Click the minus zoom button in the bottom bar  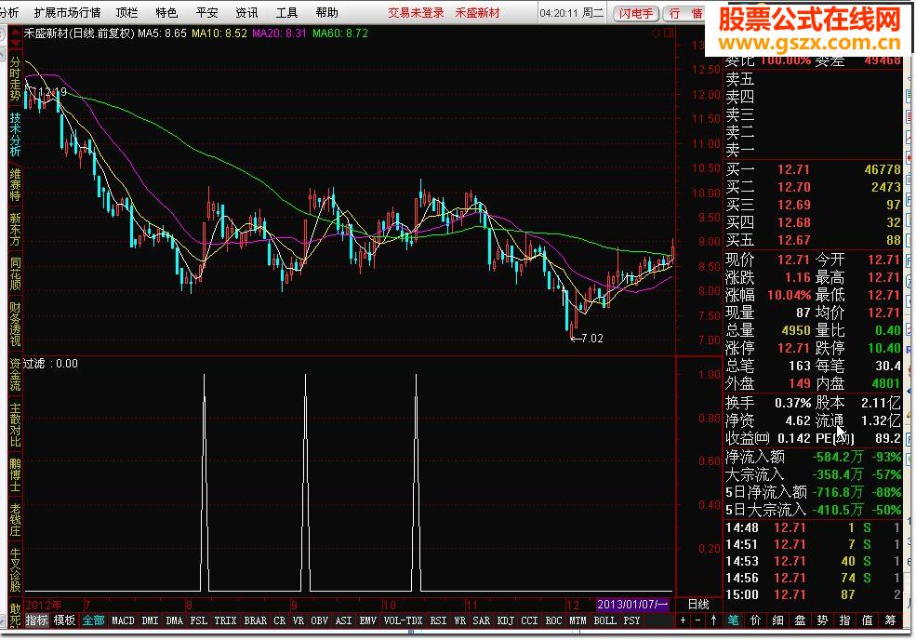pyautogui.click(x=697, y=620)
